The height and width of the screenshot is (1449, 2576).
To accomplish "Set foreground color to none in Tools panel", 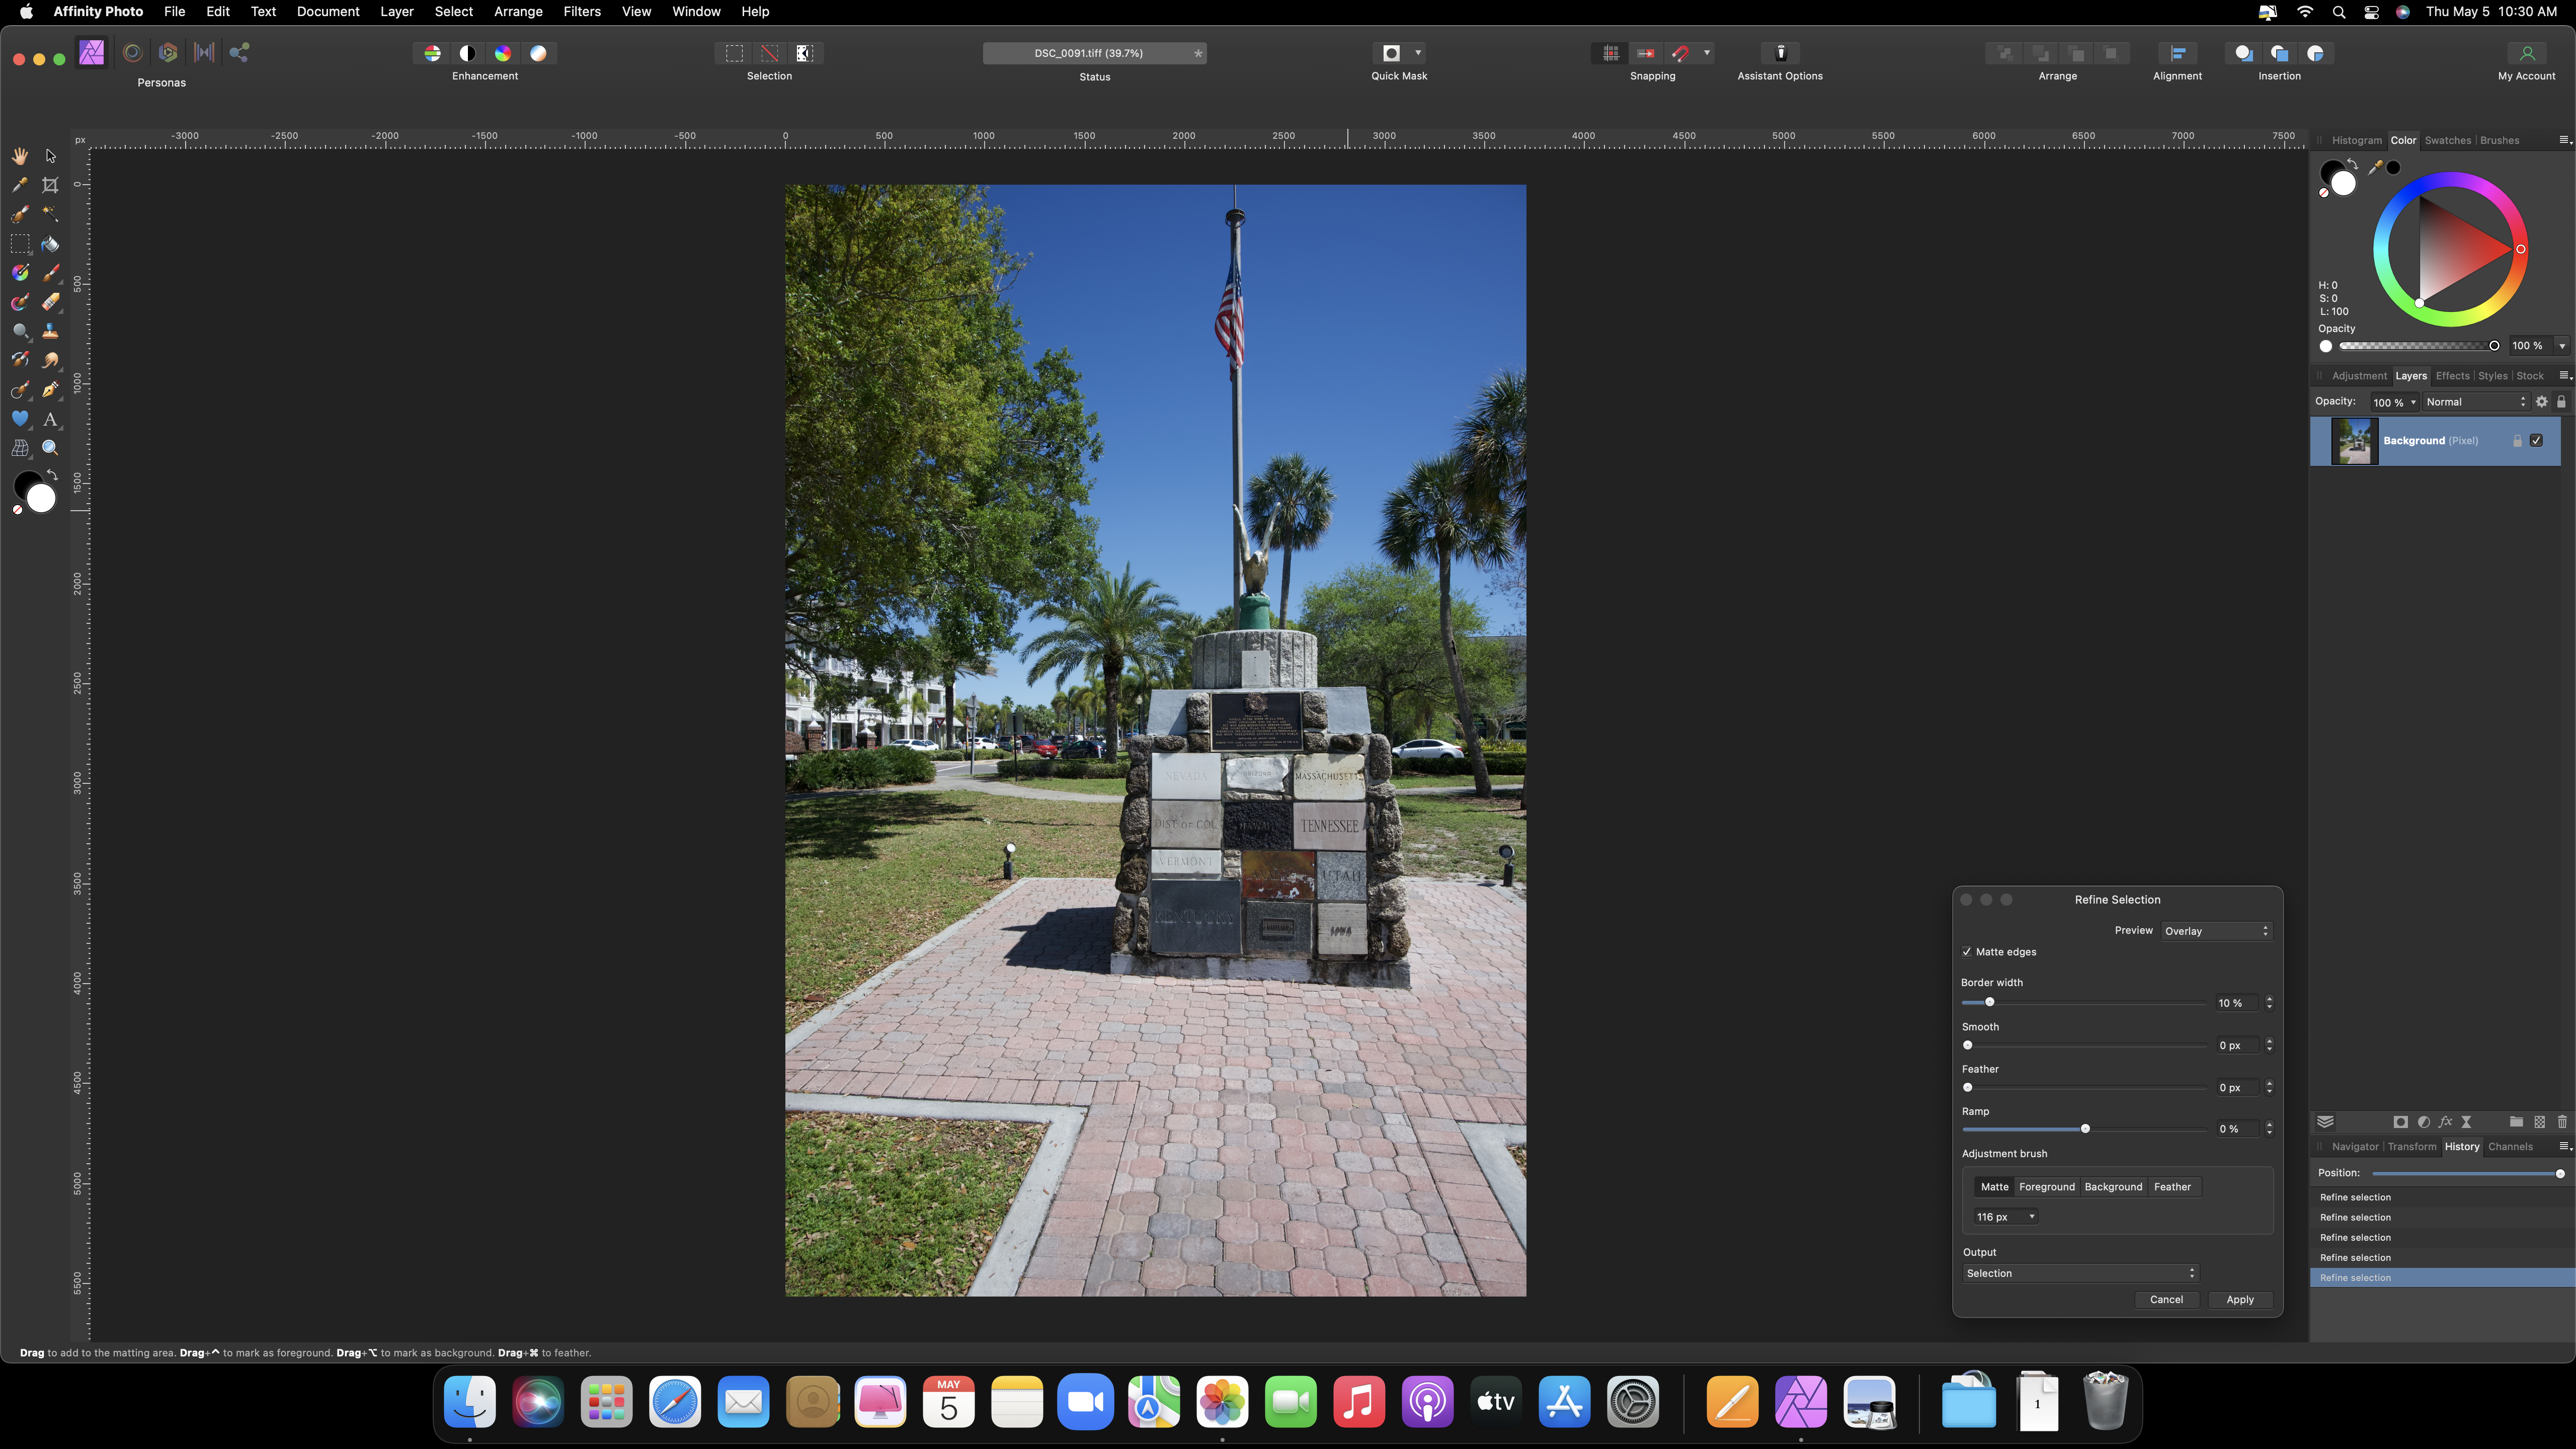I will point(17,510).
